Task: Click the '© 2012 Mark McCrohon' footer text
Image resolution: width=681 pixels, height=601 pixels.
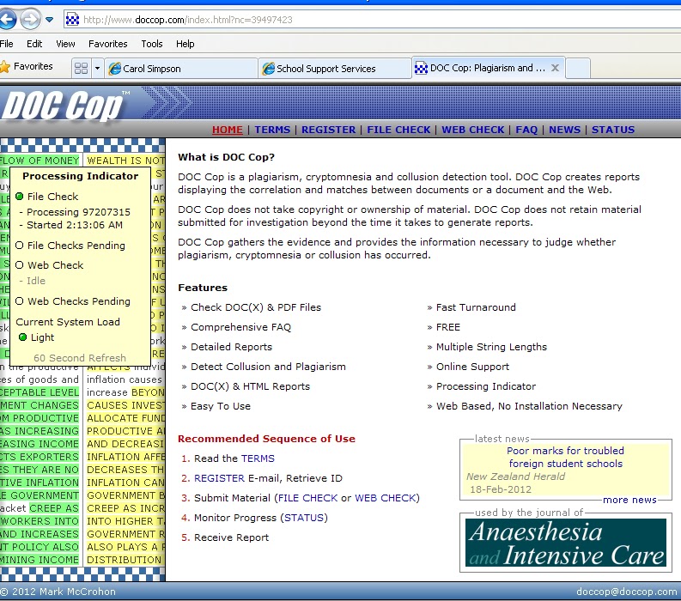Action: 58,592
